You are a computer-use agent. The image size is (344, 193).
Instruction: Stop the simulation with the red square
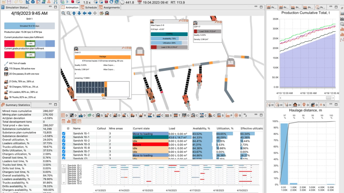tap(73, 2)
